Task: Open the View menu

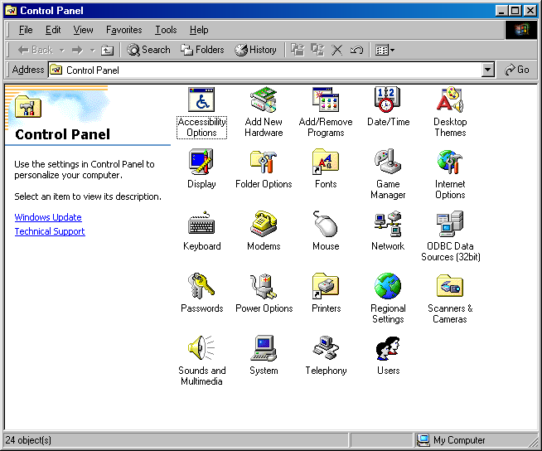Action: pos(83,30)
